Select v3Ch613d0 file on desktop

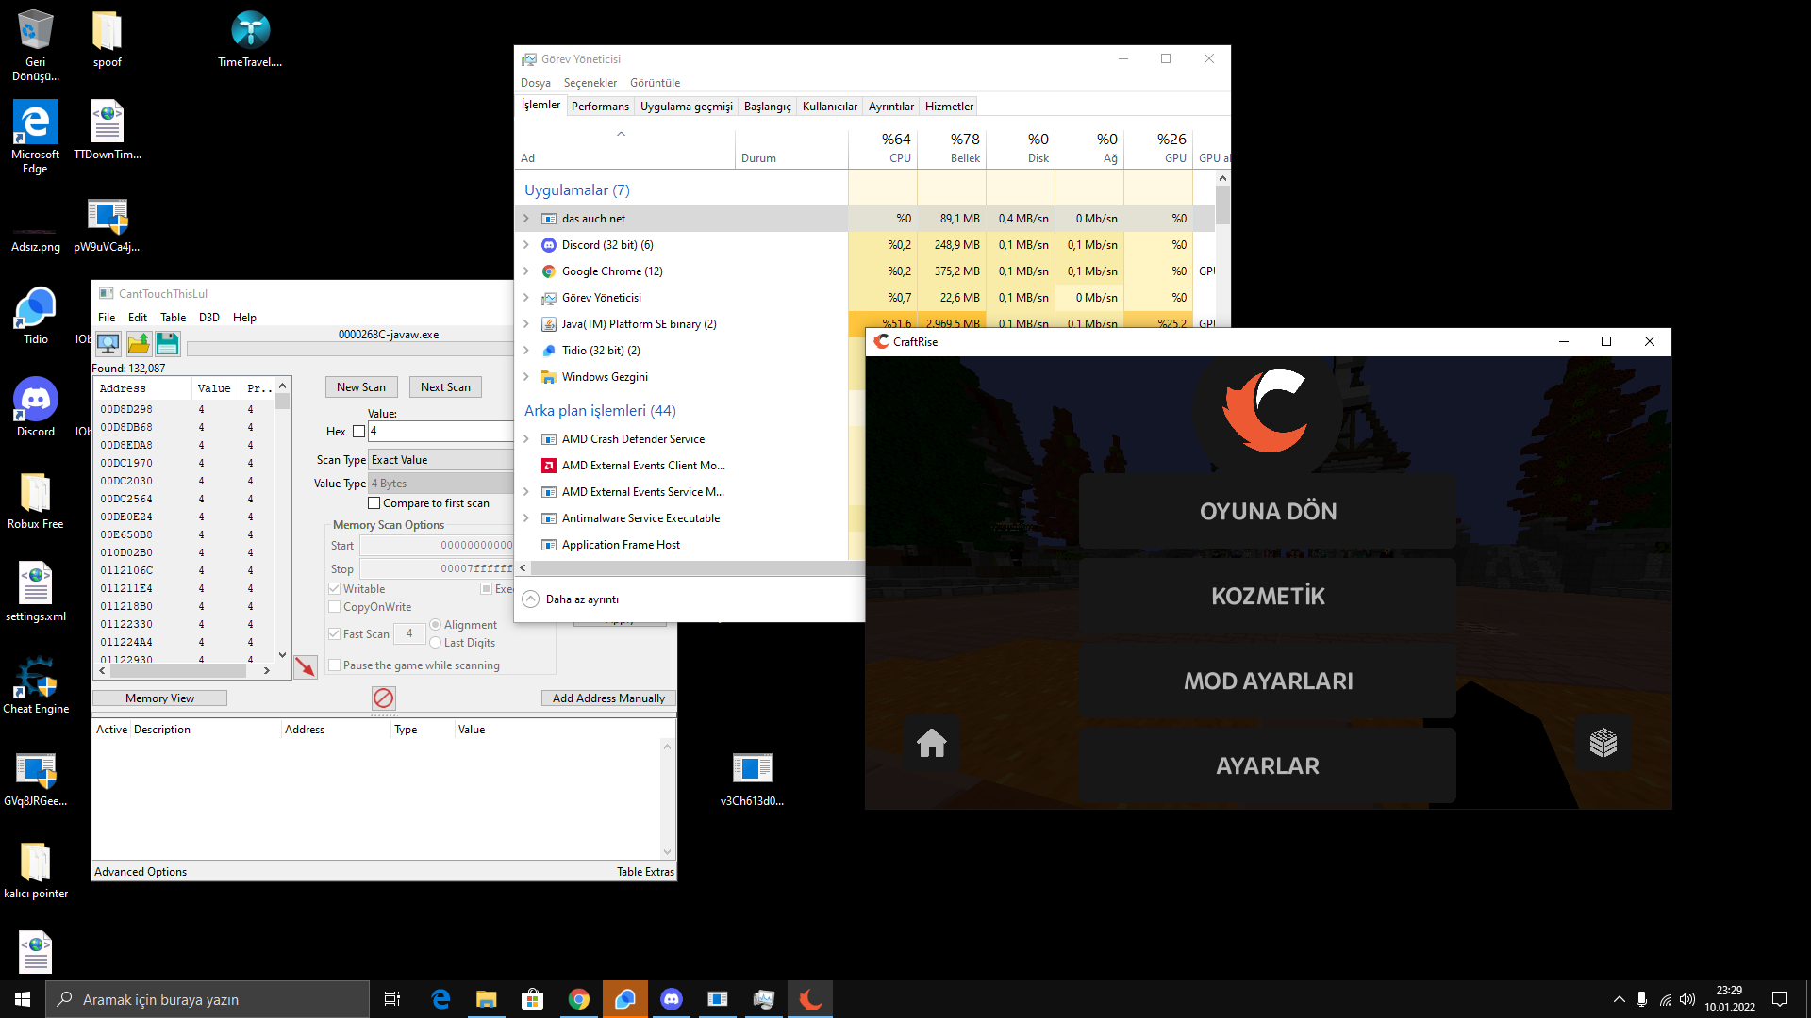click(x=752, y=779)
